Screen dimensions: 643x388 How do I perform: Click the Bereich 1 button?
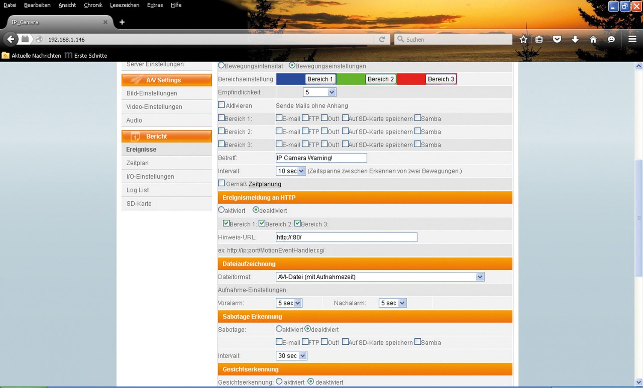point(320,79)
